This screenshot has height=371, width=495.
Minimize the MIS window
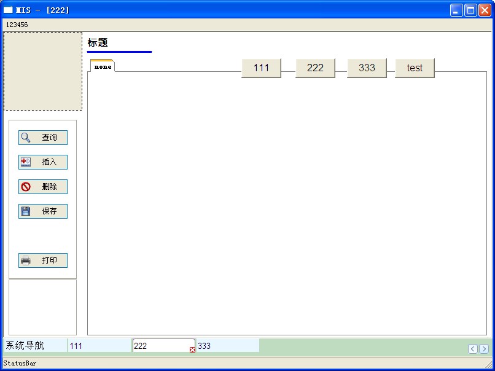pos(456,10)
